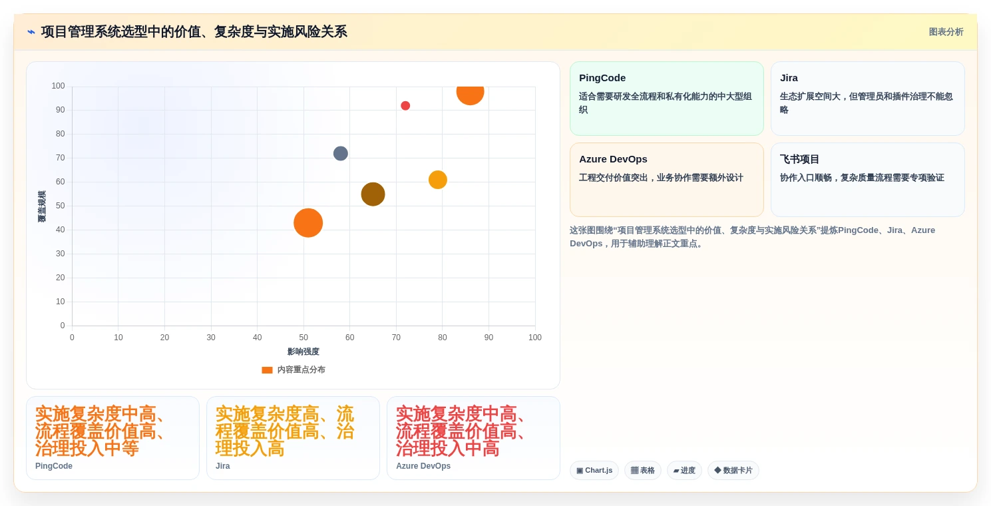Click the 图表分析 label in header
Screen dimensions: 991x506
[x=946, y=32]
